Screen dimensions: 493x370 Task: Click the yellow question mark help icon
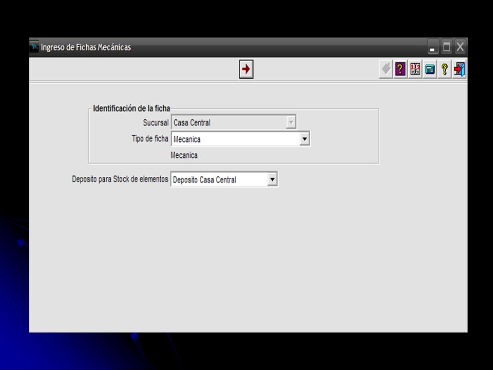click(x=445, y=69)
